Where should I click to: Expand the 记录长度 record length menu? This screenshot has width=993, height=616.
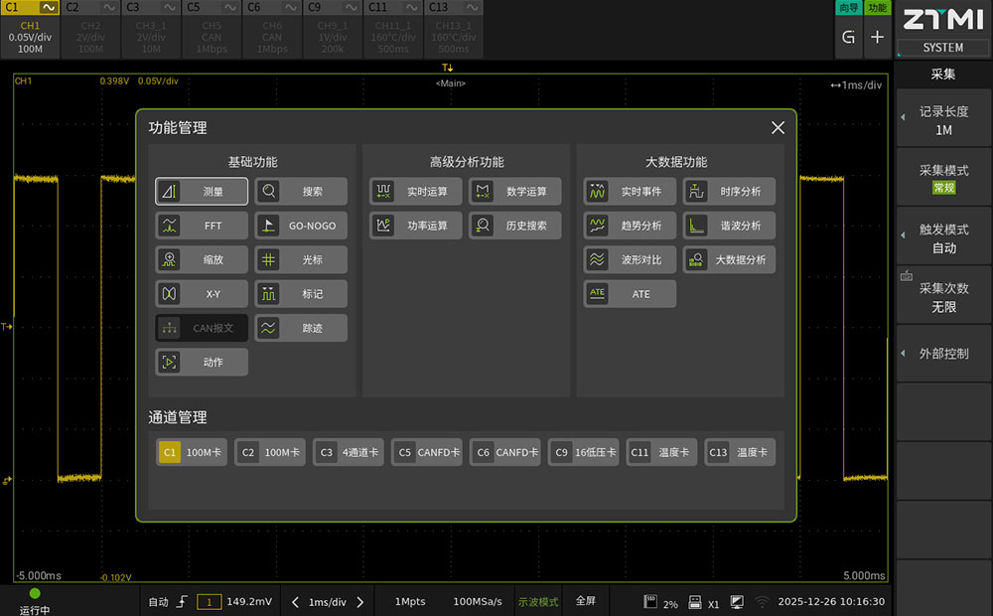[943, 120]
